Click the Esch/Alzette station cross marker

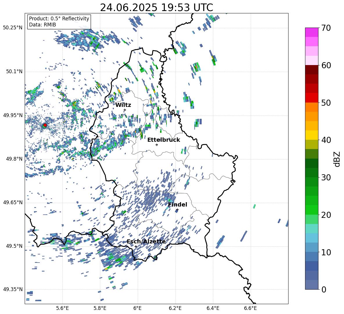coord(136,246)
